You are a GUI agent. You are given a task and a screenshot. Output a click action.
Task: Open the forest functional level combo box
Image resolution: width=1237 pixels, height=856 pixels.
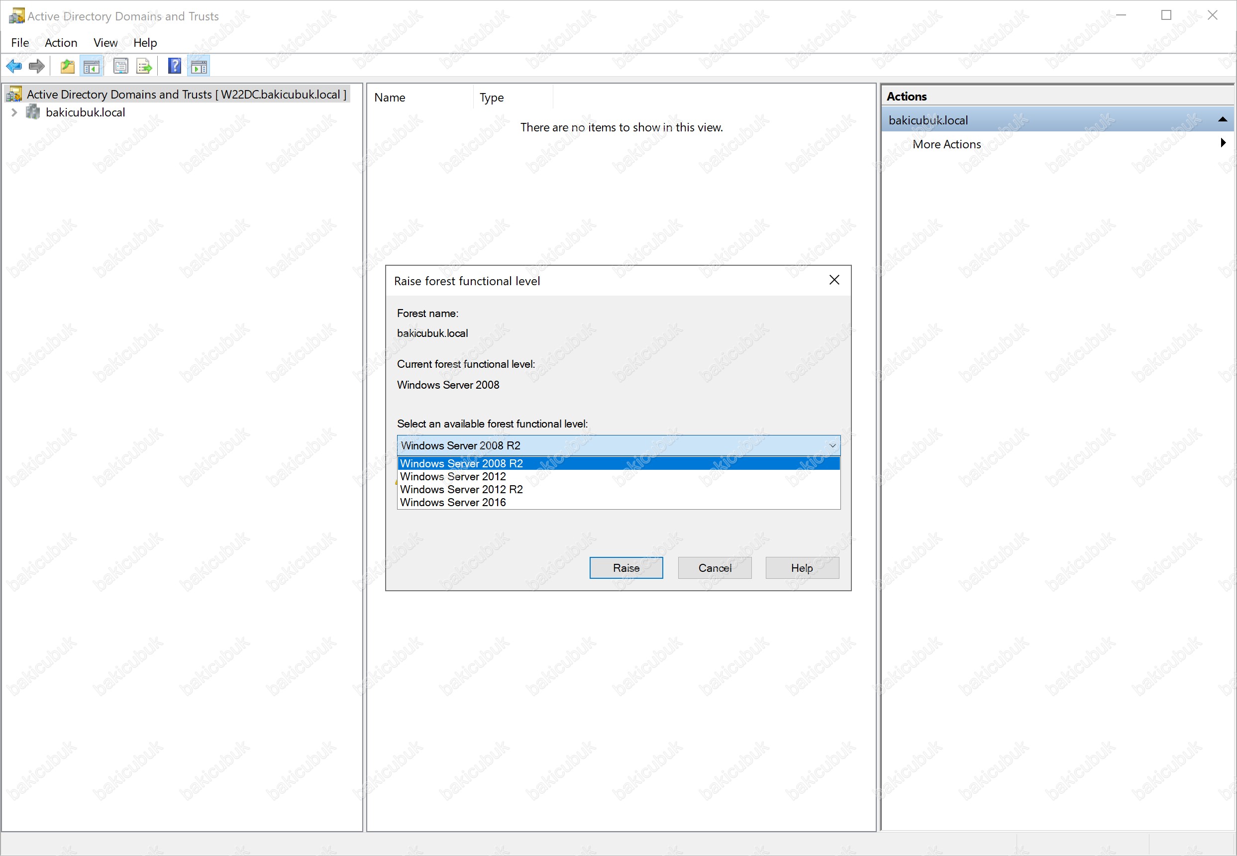pyautogui.click(x=618, y=445)
